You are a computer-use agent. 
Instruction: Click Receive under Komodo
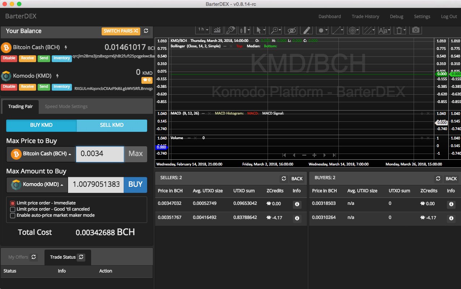[27, 87]
